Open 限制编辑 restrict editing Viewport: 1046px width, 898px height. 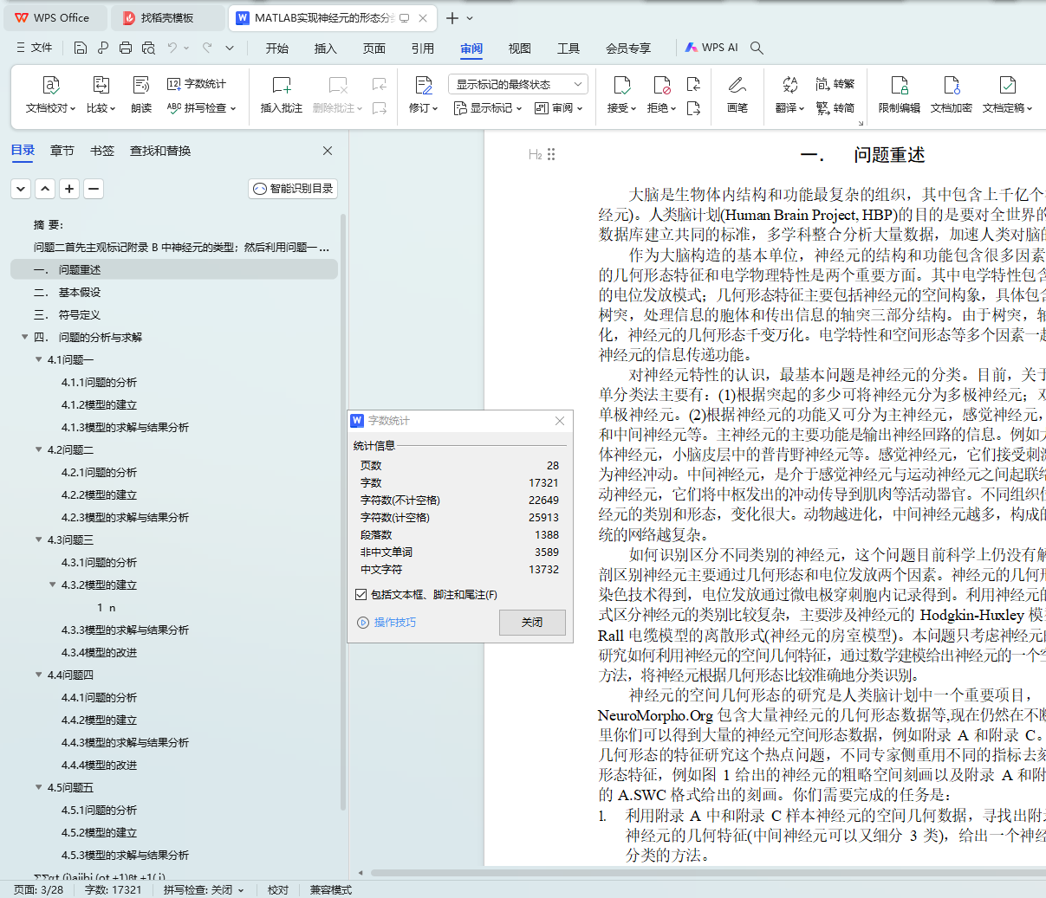900,94
